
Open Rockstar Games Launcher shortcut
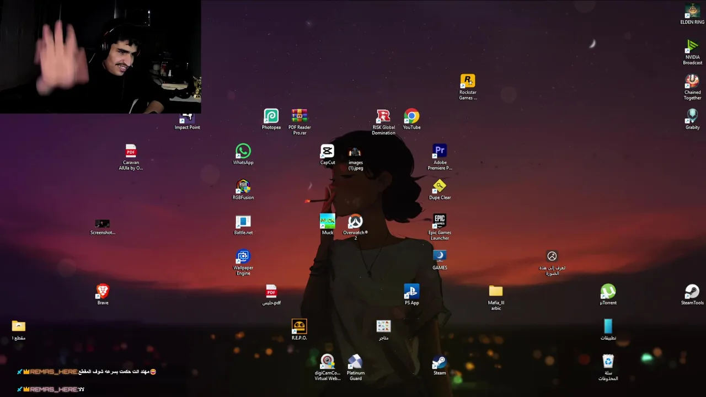[x=468, y=87]
